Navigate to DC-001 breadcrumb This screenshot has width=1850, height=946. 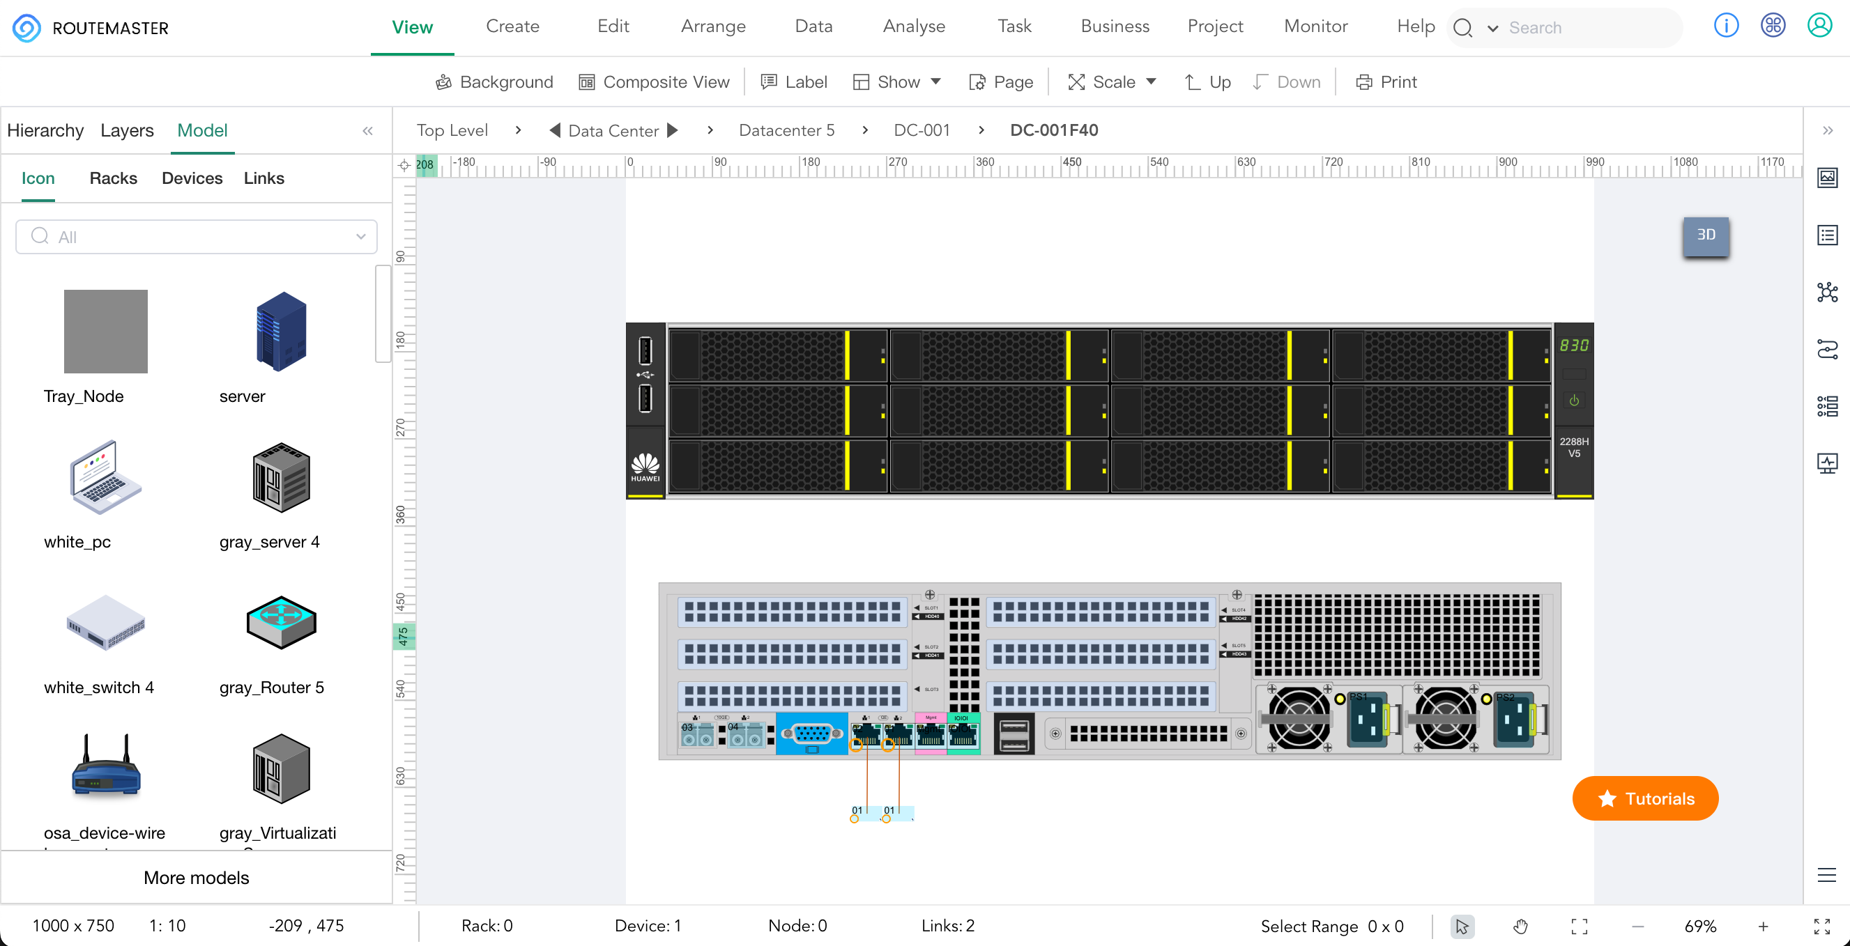(922, 131)
